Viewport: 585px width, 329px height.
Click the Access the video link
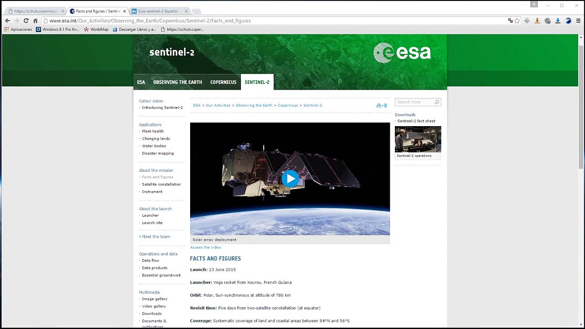point(205,247)
